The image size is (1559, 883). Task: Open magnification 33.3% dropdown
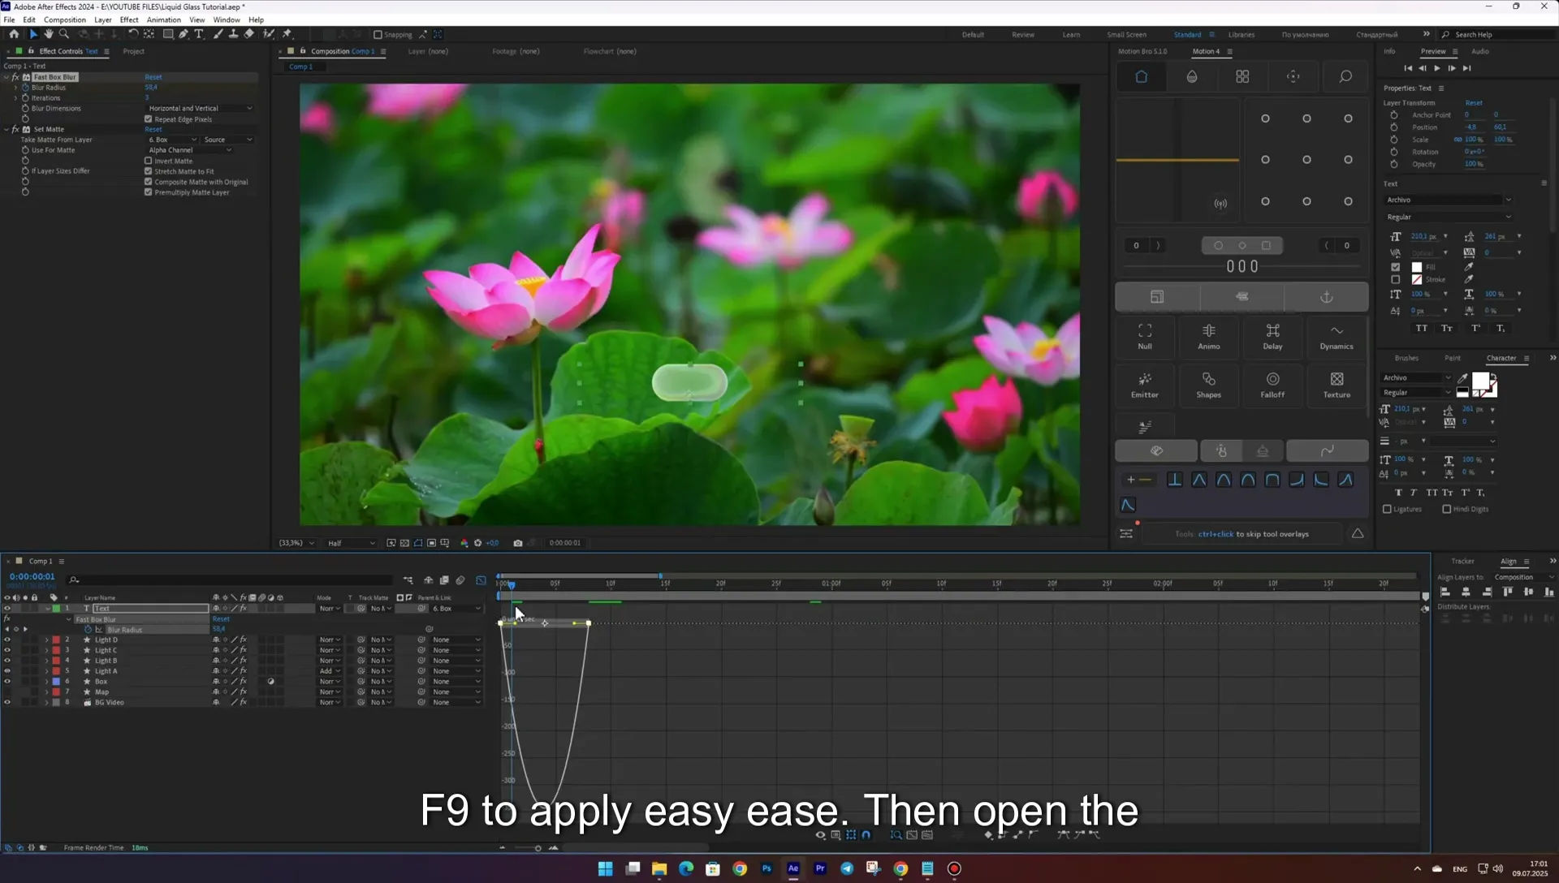pyautogui.click(x=296, y=543)
